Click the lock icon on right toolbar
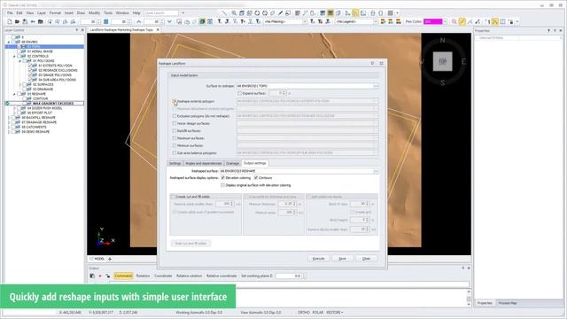567x319 pixels. (x=511, y=21)
